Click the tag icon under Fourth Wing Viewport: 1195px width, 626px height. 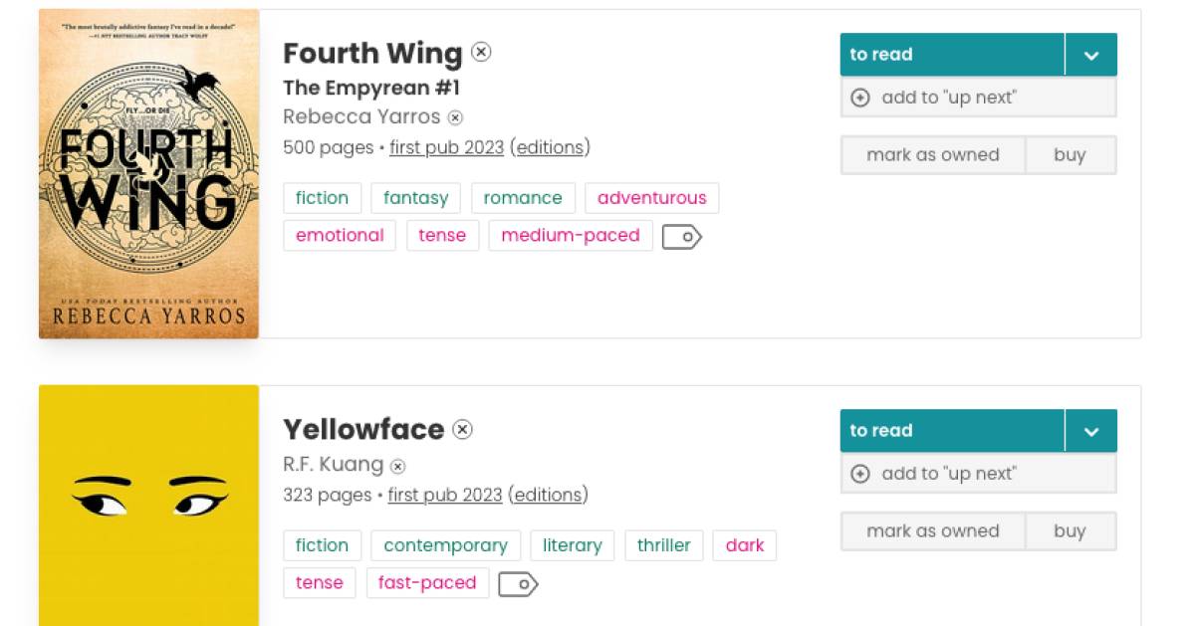pos(682,237)
